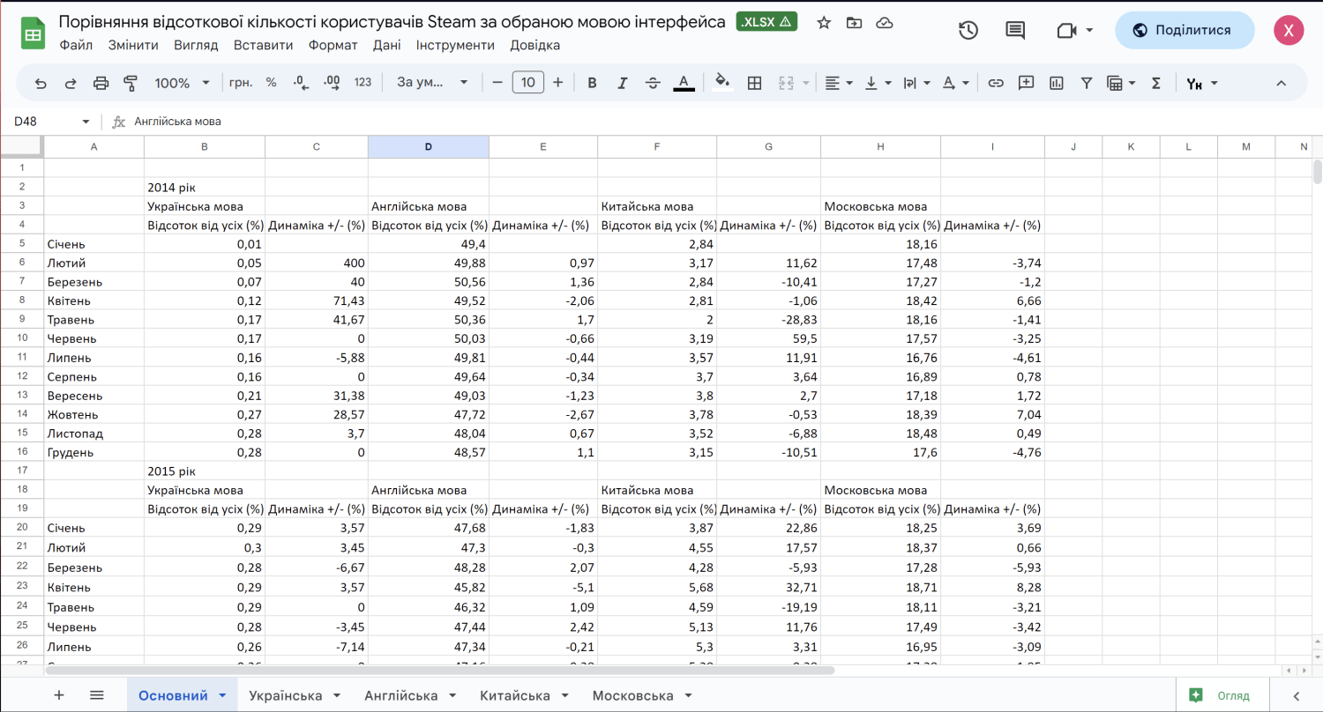Open the filter views table dropdown

coord(1121,83)
